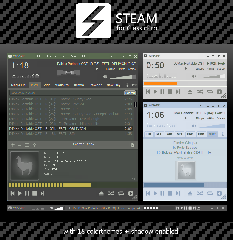Click the yellow seek bar in the green window
Screen dimensions: 233x240
(73, 185)
